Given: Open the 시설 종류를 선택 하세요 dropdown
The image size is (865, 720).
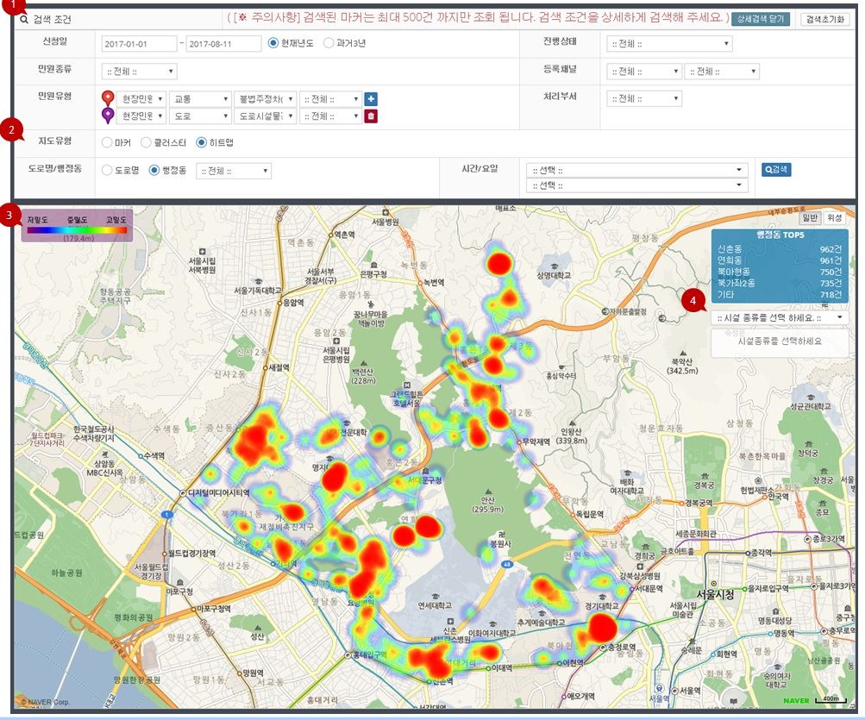Looking at the screenshot, I should tap(780, 317).
